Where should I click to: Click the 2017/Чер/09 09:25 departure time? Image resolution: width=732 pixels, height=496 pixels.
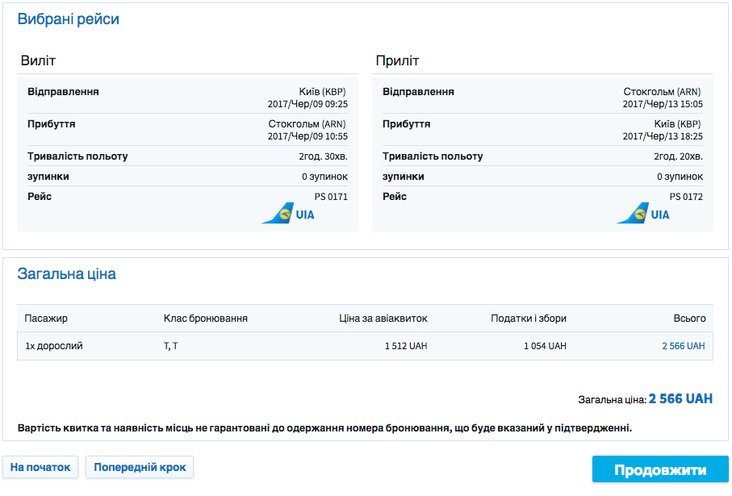click(x=307, y=104)
